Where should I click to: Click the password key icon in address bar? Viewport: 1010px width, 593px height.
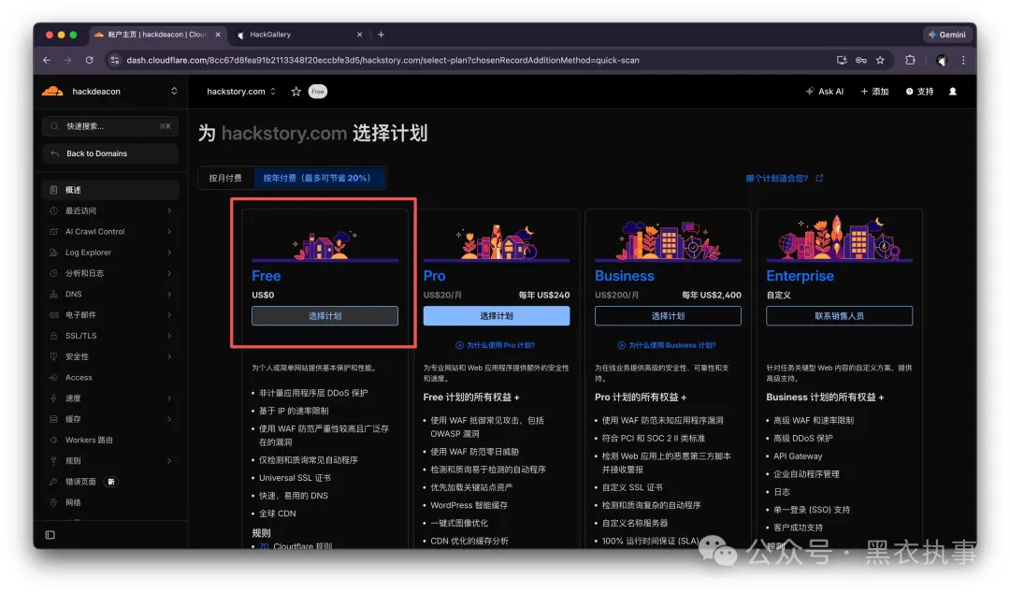[x=860, y=60]
